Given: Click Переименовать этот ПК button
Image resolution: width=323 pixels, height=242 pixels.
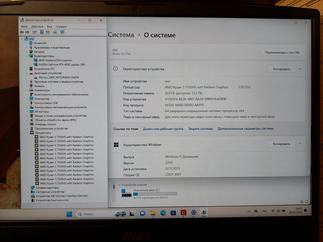Looking at the screenshot, I should pyautogui.click(x=282, y=53).
